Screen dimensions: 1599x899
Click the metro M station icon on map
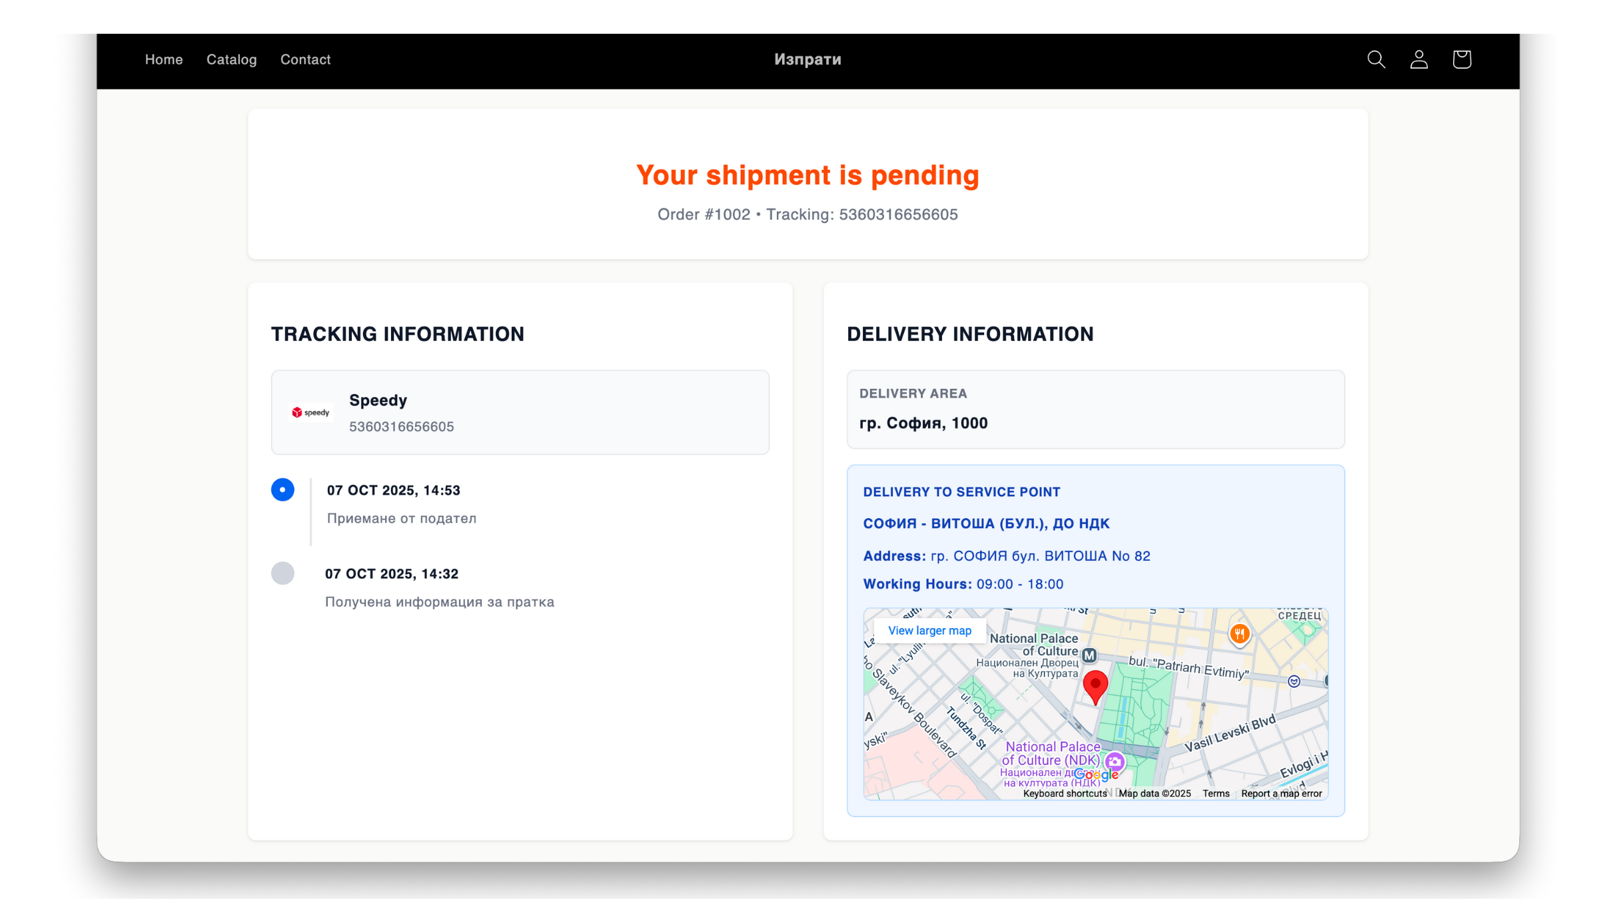coord(1089,655)
